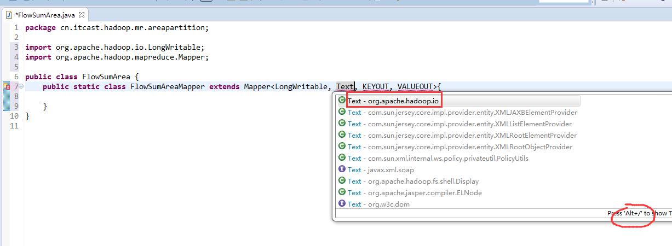Collapse the FlowSumAreaMapper class fold on line 7

click(x=21, y=87)
